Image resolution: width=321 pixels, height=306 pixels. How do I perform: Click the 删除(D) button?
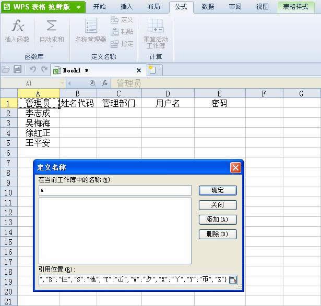218,234
